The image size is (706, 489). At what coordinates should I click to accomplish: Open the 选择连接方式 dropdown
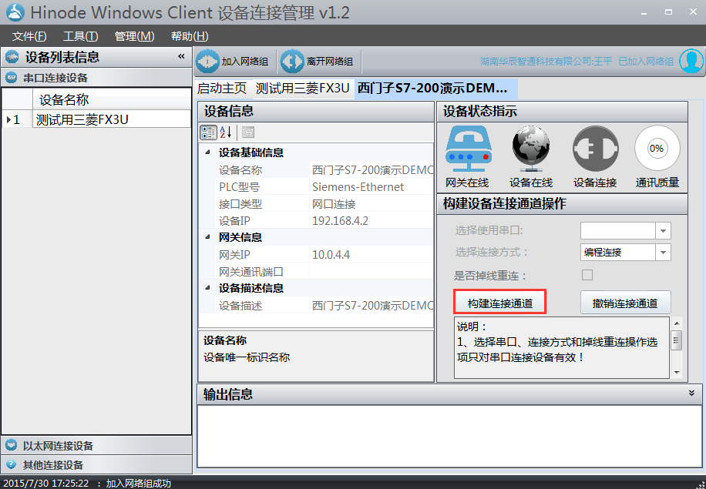[x=663, y=253]
